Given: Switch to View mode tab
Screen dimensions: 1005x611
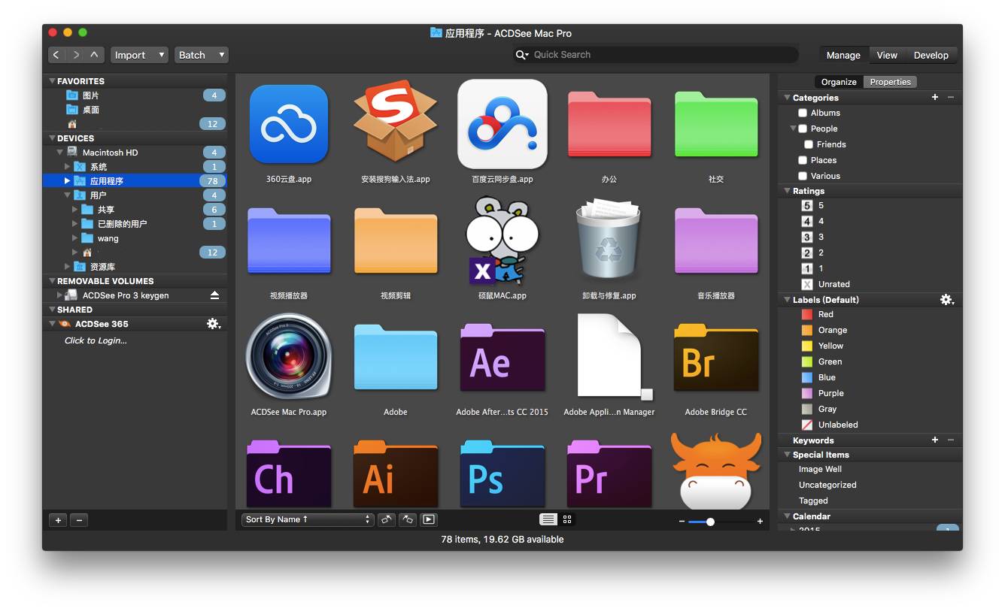Looking at the screenshot, I should click(887, 55).
